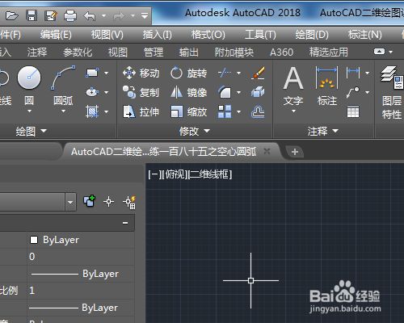Open the 标注(N) menu
404x323 pixels.
[x=364, y=35]
